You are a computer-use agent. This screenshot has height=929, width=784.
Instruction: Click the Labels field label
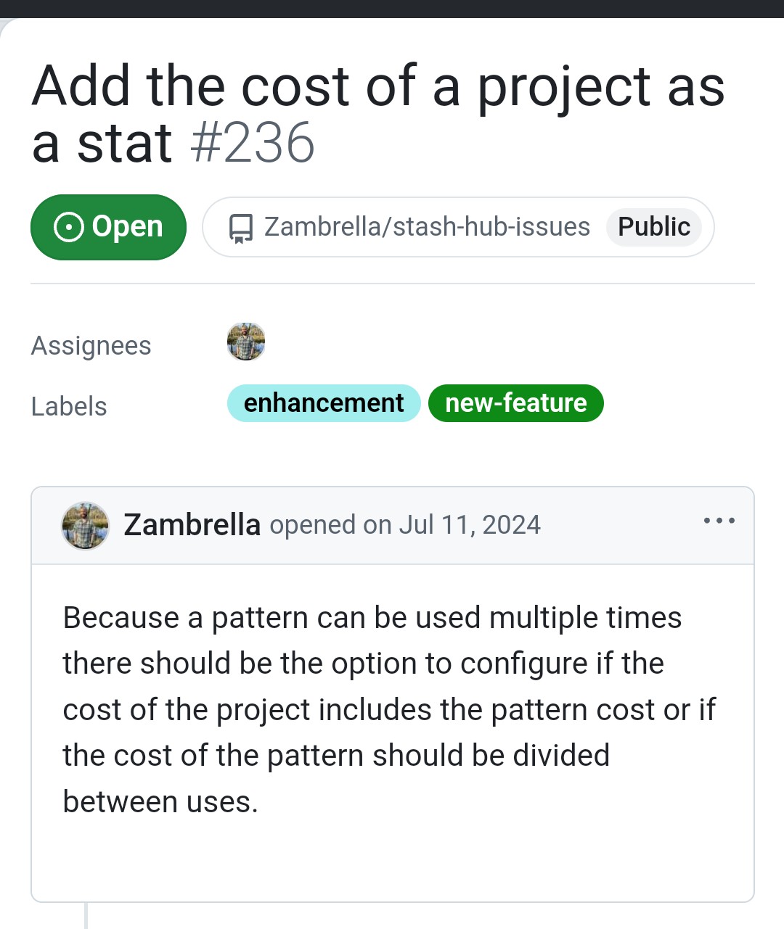[x=69, y=406]
